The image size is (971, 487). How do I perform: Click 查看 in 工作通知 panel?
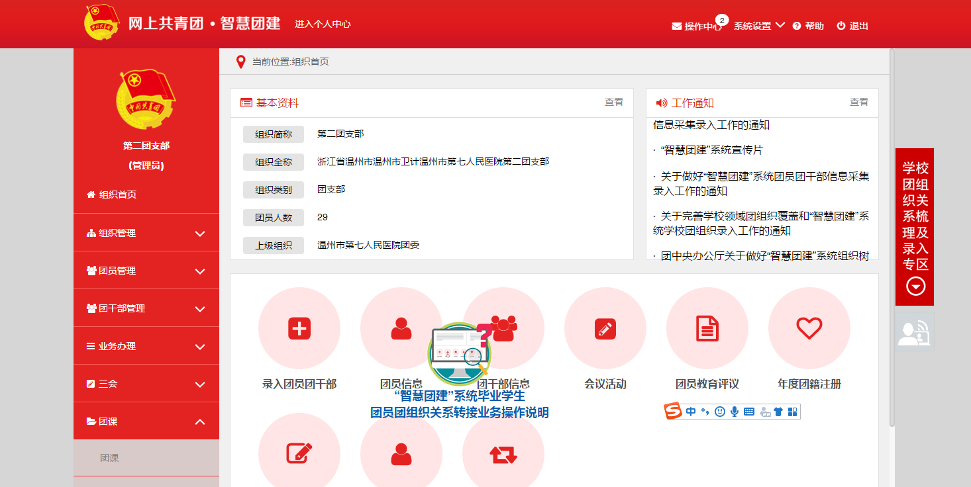[x=858, y=102]
